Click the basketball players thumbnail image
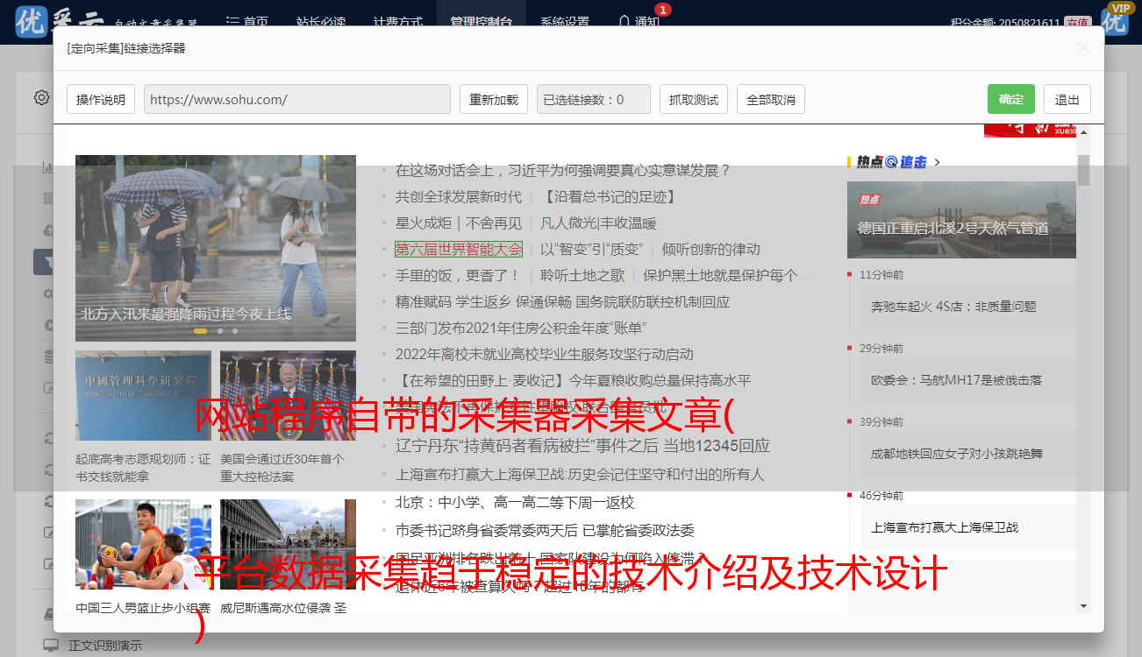 click(x=143, y=544)
